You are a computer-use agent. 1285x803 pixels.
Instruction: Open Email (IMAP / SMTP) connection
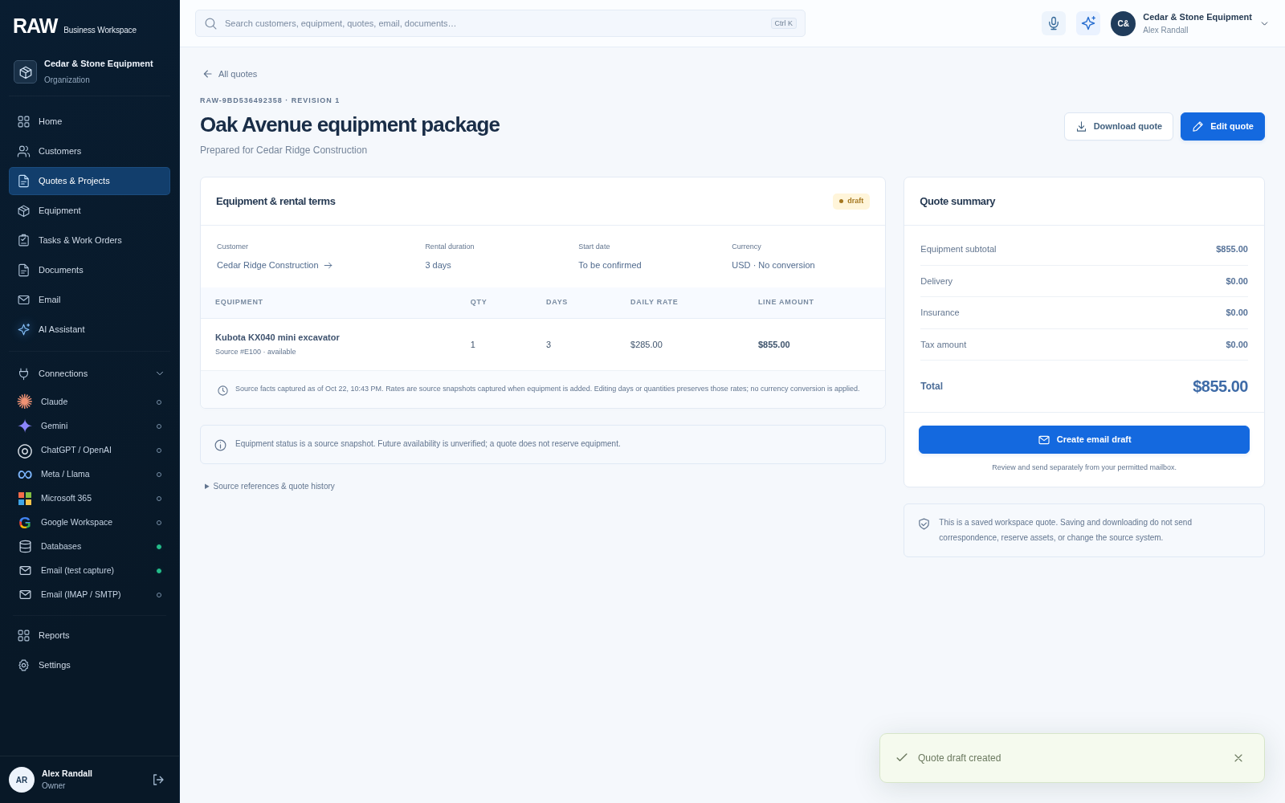(90, 594)
